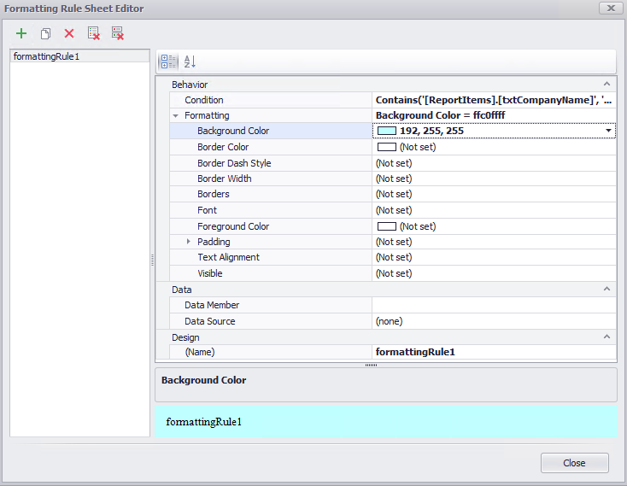
Task: Collapse the Data category
Action: pyautogui.click(x=606, y=290)
